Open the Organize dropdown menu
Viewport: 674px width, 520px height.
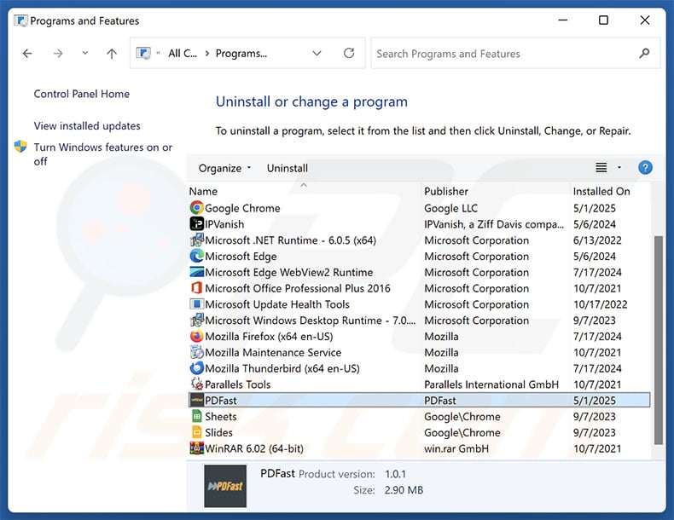pos(224,168)
